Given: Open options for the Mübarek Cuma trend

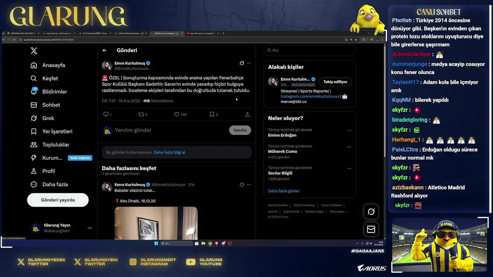Looking at the screenshot, I should [349, 147].
